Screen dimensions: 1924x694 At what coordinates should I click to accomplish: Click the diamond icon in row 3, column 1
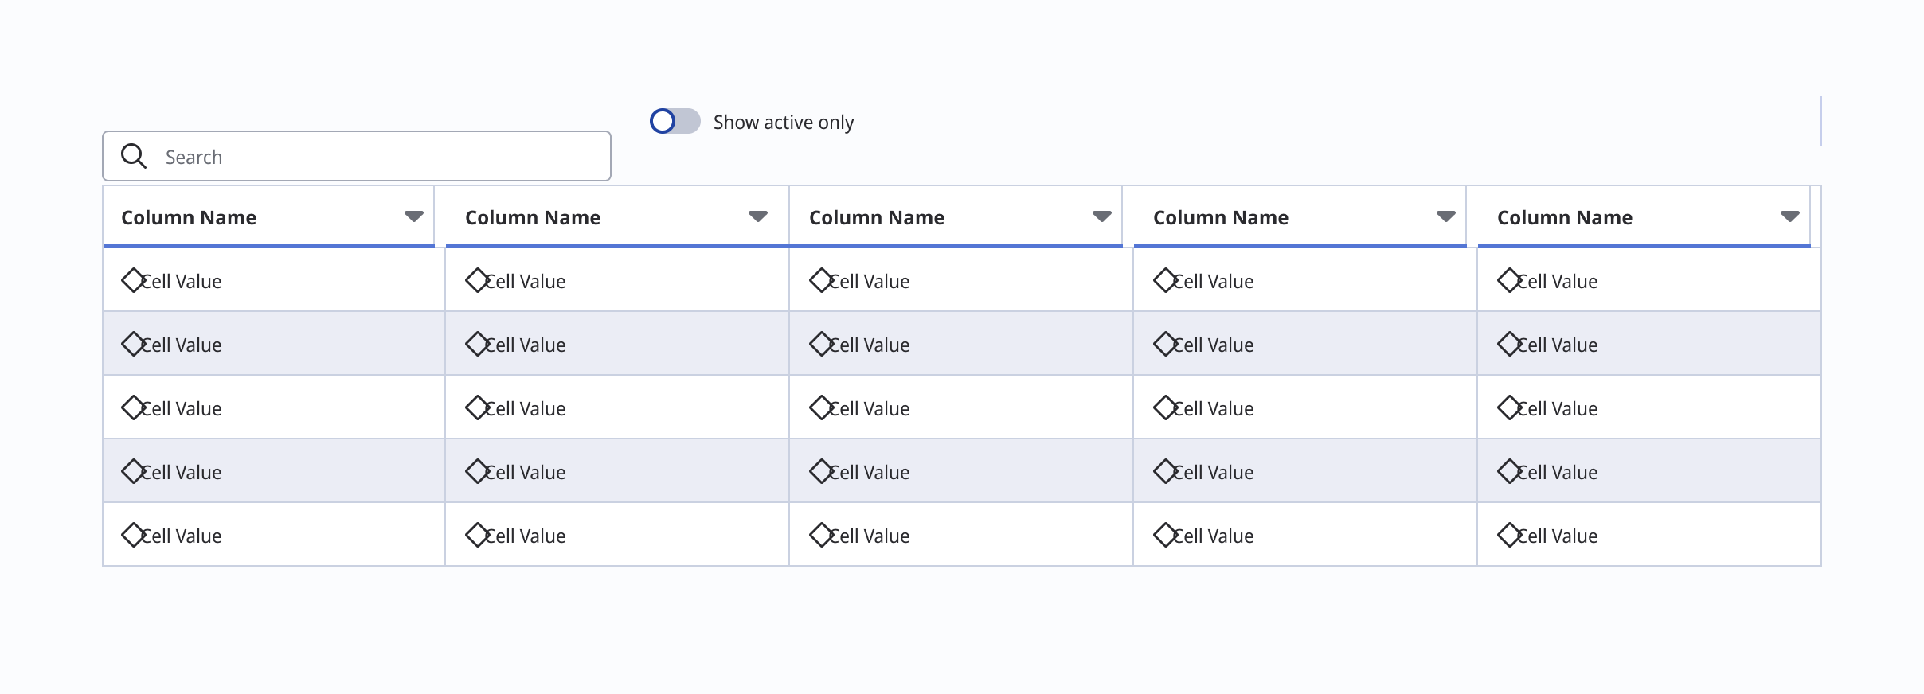pos(134,407)
